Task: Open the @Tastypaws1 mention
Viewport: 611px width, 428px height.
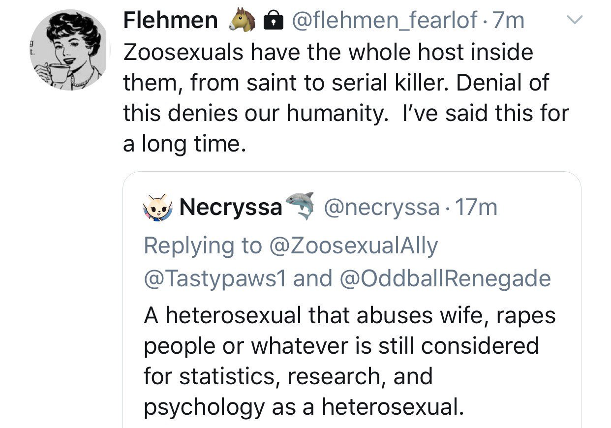Action: point(215,279)
